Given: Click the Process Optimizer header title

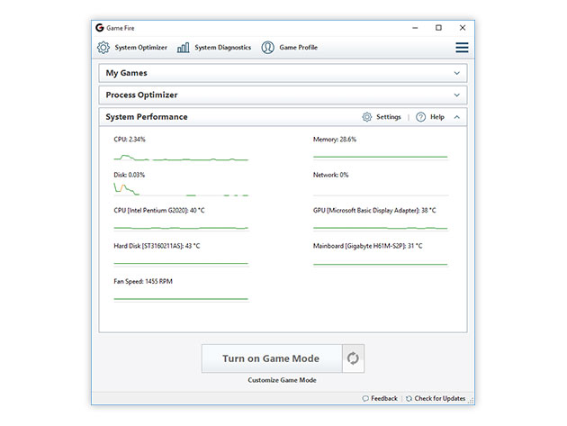Looking at the screenshot, I should 142,95.
